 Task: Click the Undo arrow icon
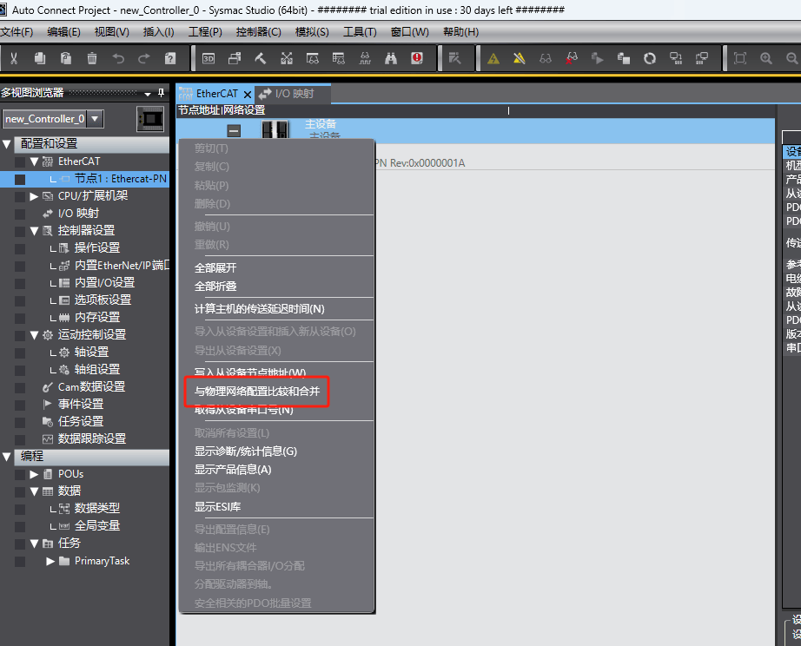coord(118,59)
